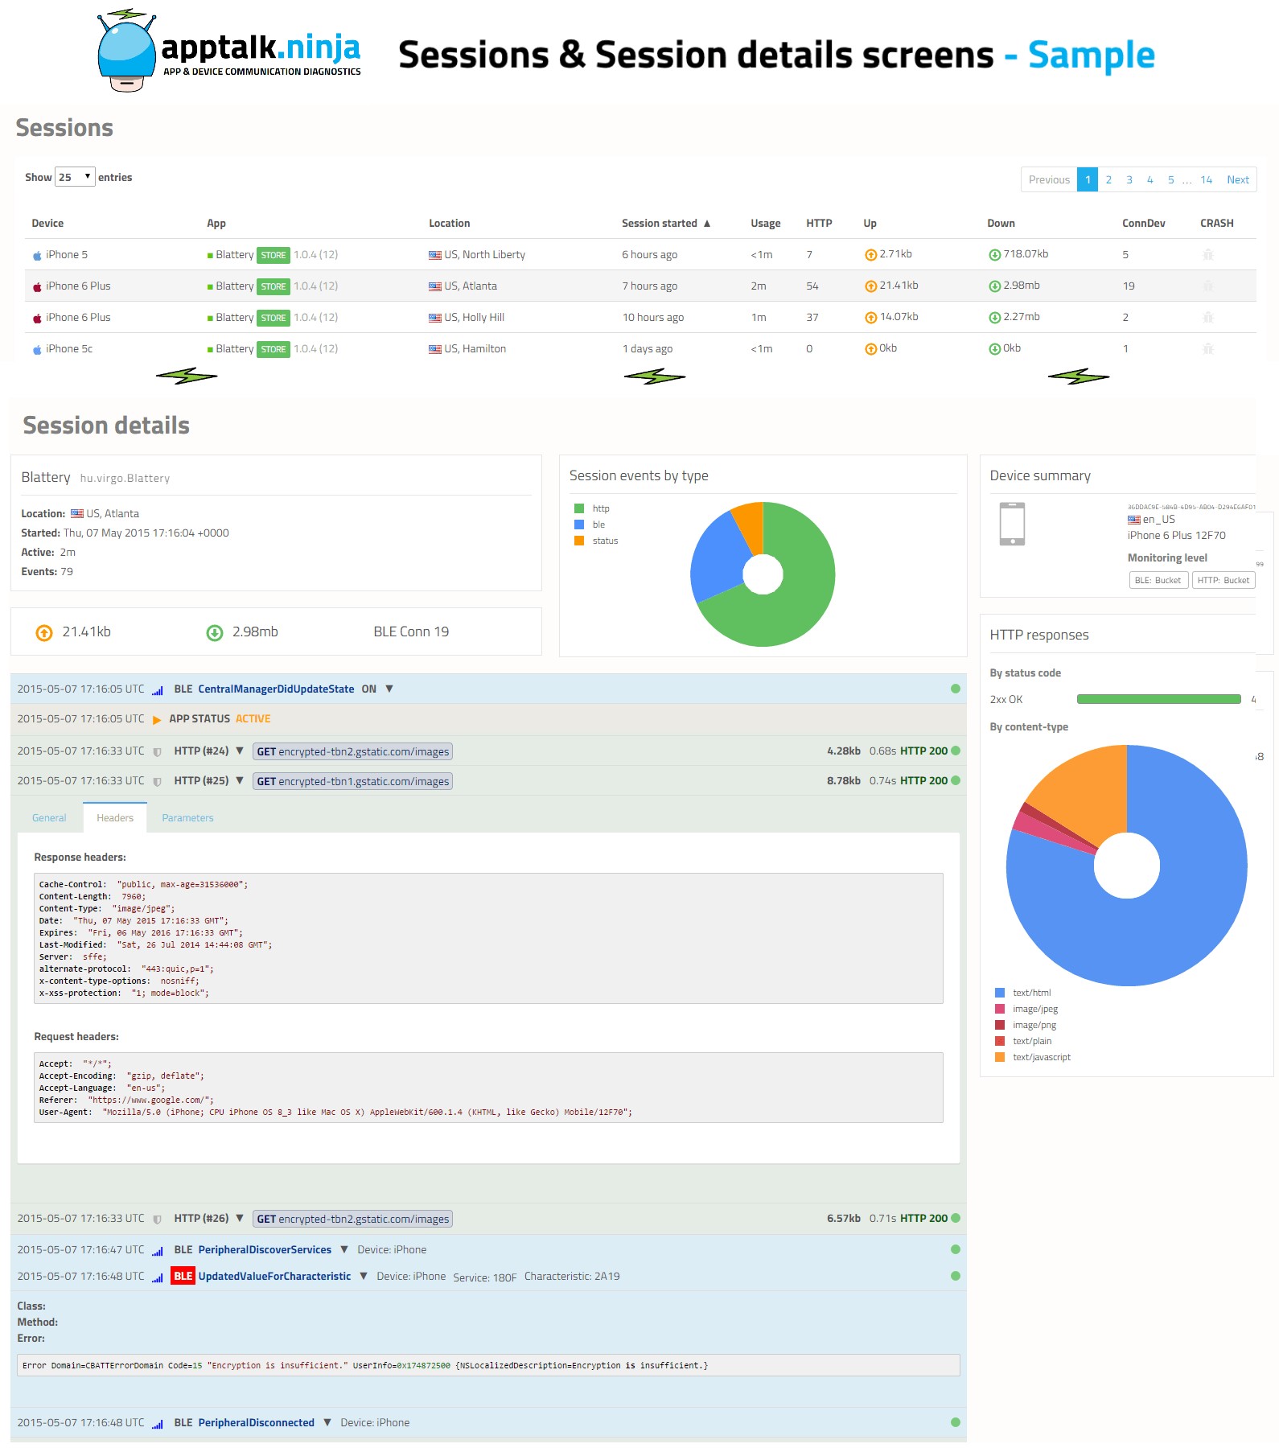Expand HTTP (#26) request details arrow
The width and height of the screenshot is (1279, 1448).
coord(240,1218)
